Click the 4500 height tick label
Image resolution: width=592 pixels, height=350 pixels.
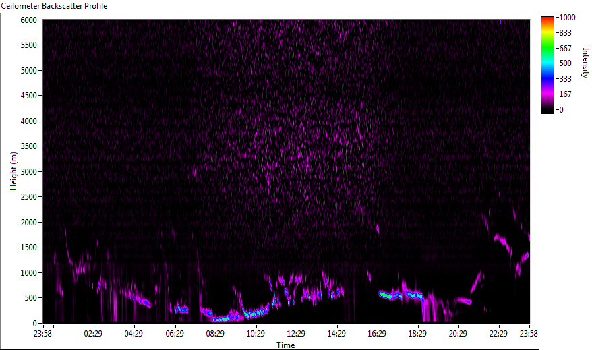[29, 96]
